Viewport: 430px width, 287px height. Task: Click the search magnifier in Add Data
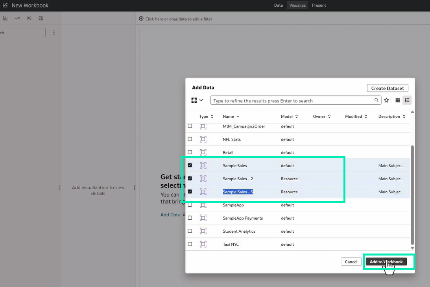[x=376, y=100]
